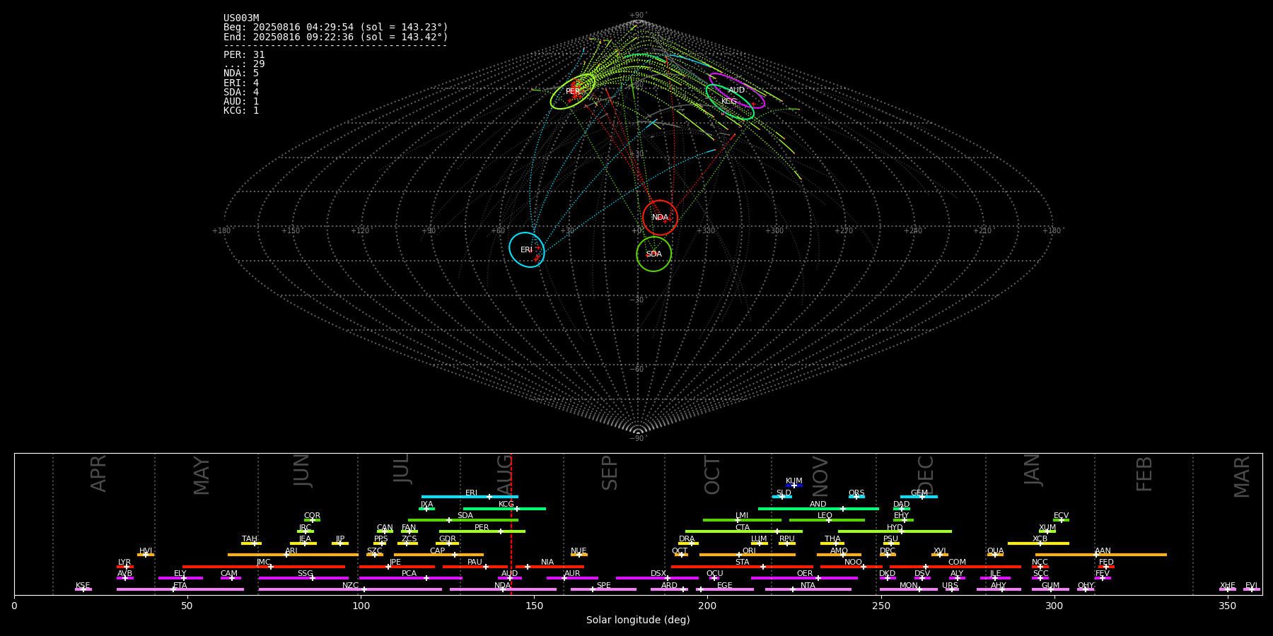Click the orange CAP activity bar
1273x636 pixels.
[x=439, y=555]
